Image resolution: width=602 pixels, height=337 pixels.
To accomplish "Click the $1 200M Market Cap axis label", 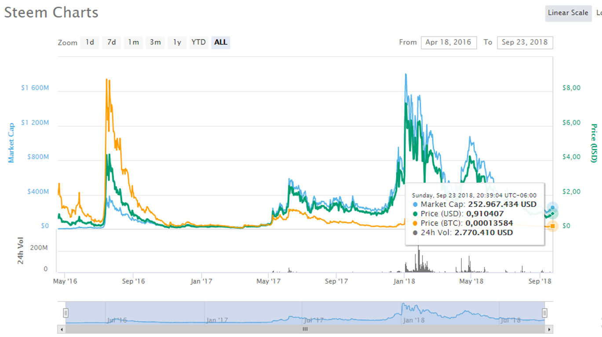I will point(35,123).
